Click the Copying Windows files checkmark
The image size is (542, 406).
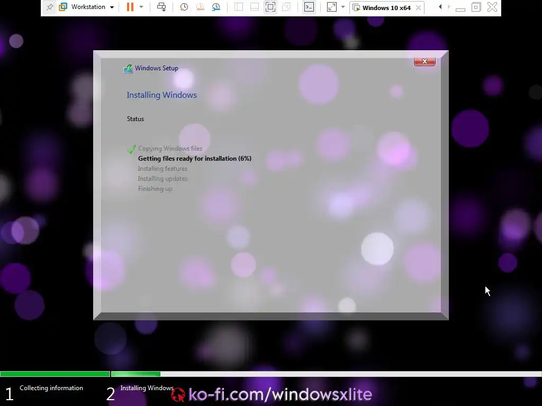pyautogui.click(x=131, y=149)
